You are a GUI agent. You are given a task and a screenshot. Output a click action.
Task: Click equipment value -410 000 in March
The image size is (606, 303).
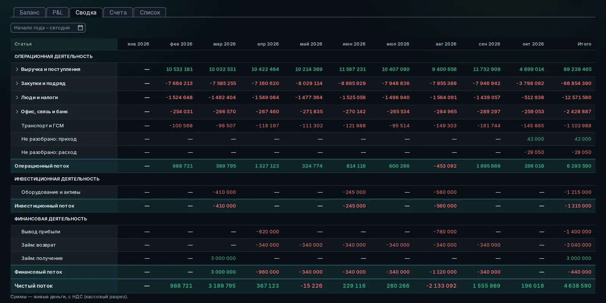[224, 192]
